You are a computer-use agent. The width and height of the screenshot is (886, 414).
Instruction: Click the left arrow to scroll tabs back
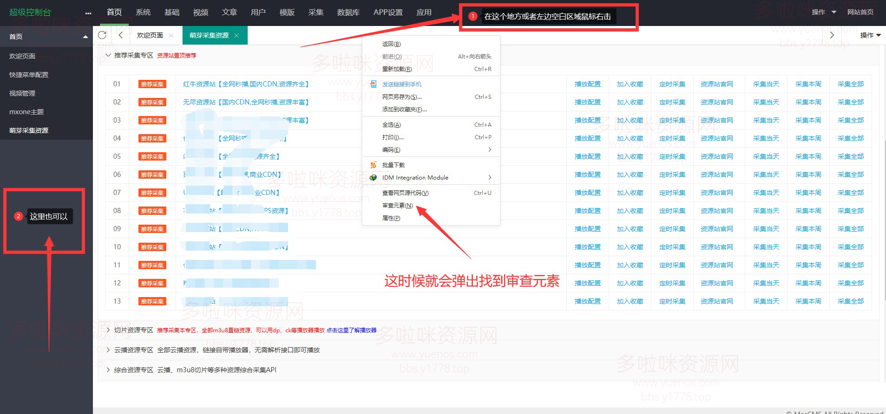click(x=121, y=35)
